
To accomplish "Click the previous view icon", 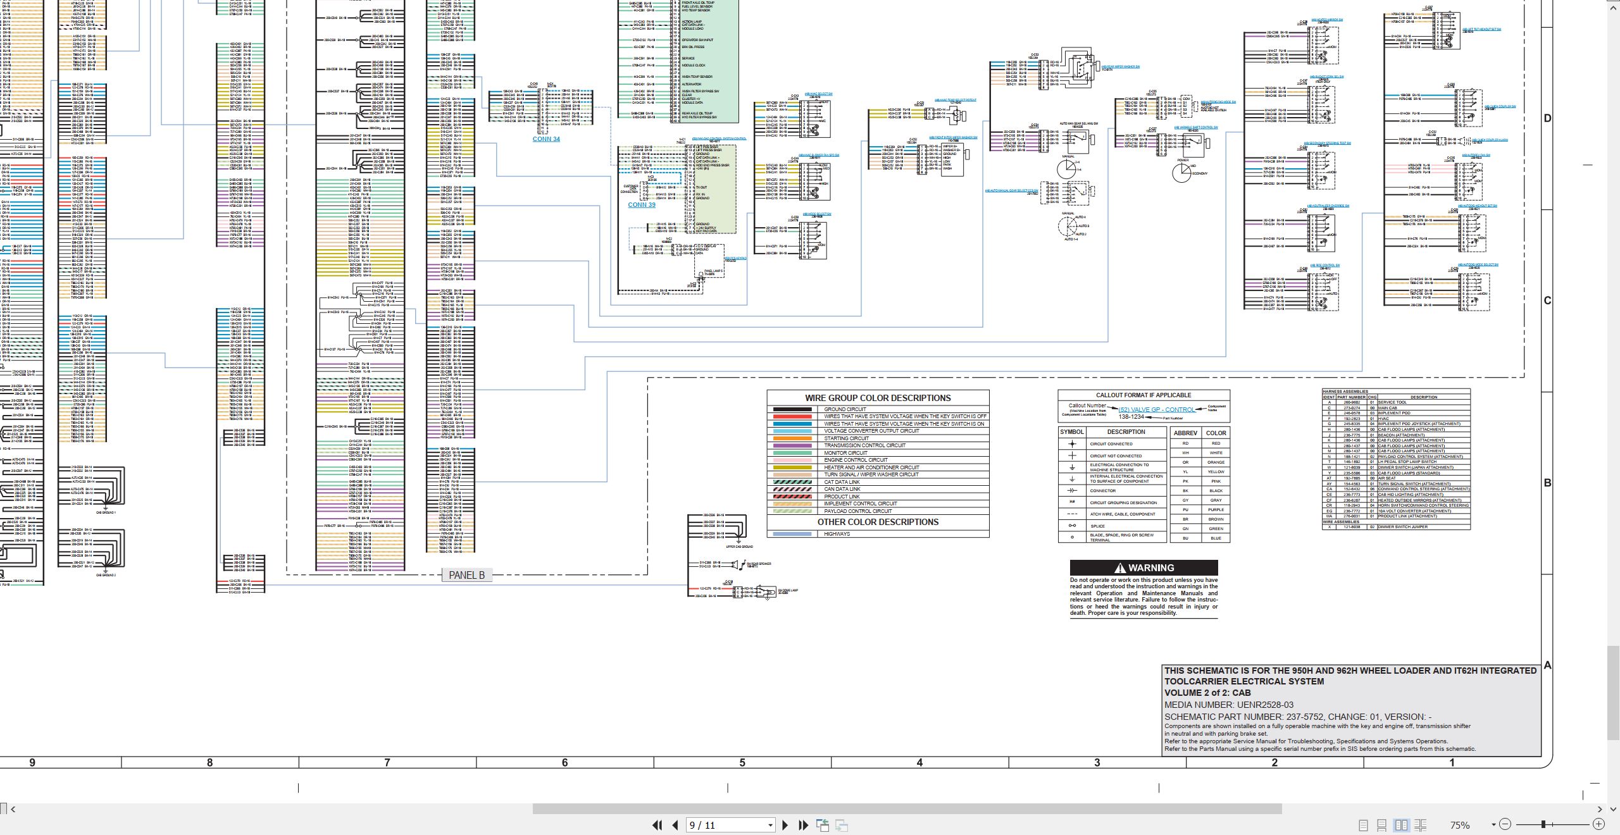I will (823, 825).
